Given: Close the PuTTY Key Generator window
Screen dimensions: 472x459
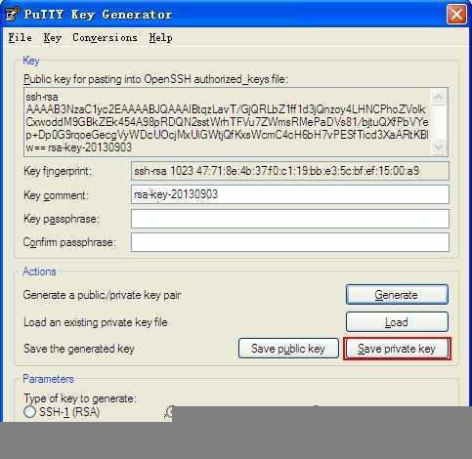Looking at the screenshot, I should tap(456, 14).
